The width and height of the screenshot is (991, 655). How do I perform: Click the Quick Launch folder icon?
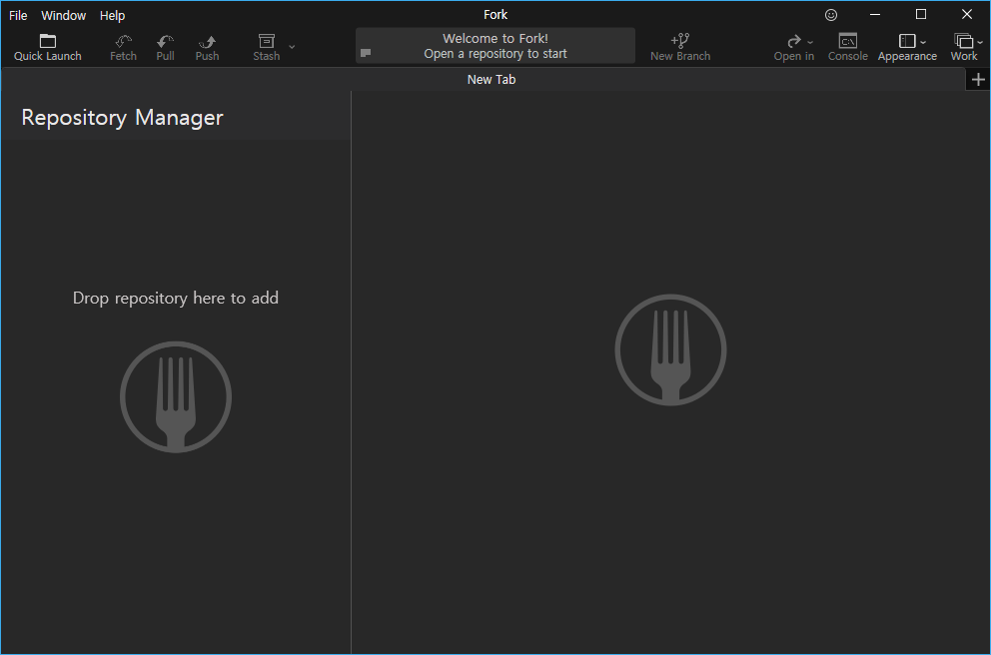pyautogui.click(x=48, y=41)
